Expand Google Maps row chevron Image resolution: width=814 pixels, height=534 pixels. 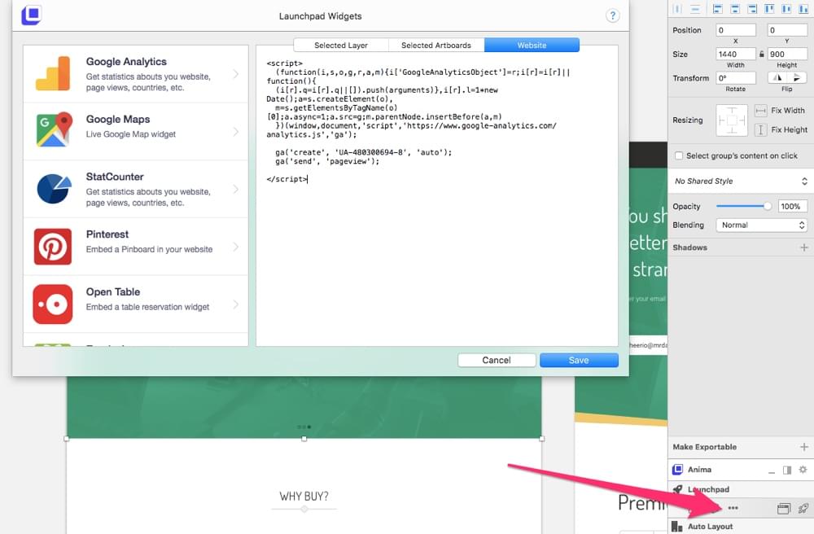[x=236, y=132]
